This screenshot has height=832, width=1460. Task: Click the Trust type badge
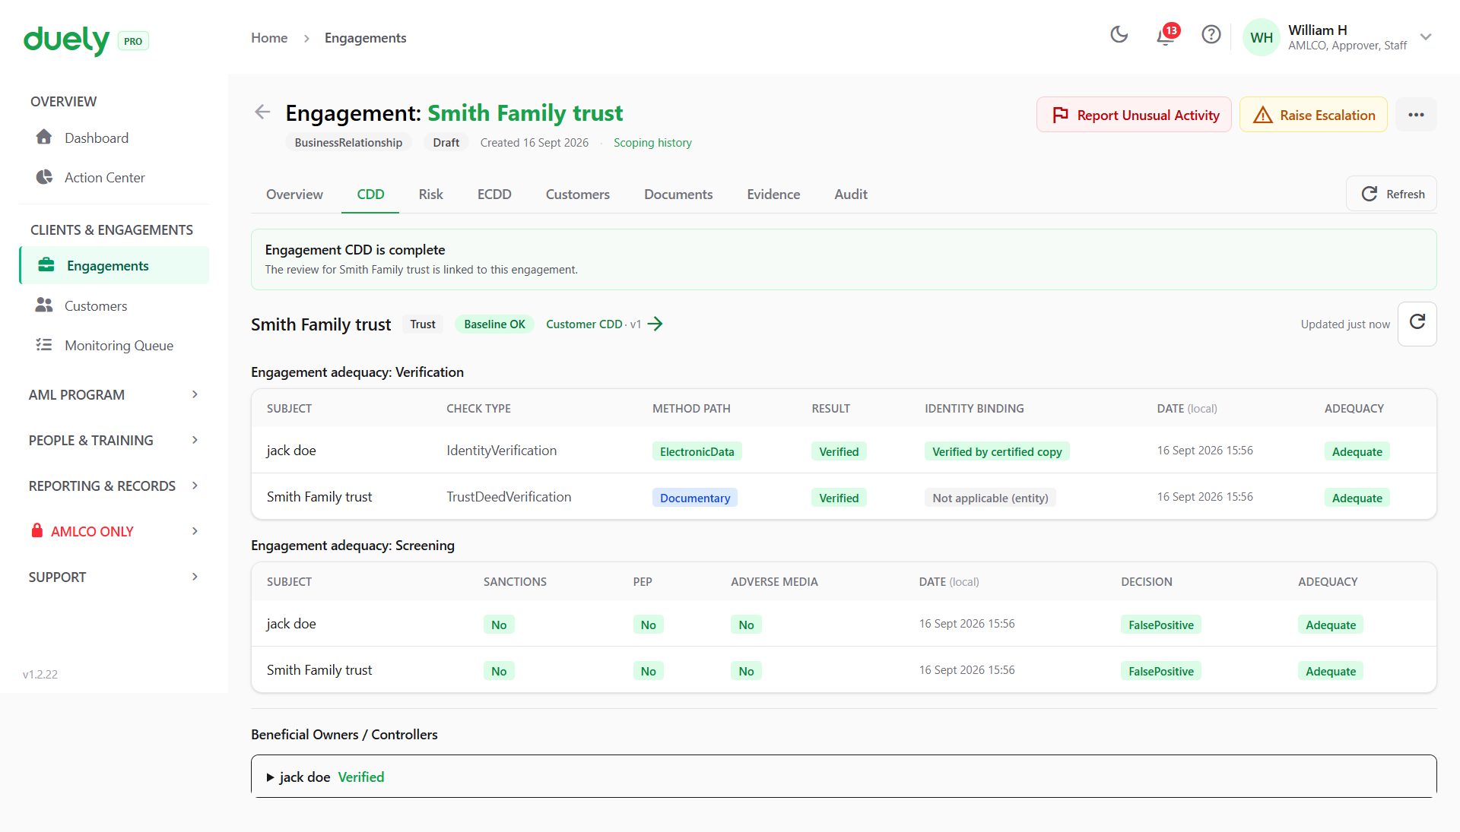pyautogui.click(x=423, y=324)
